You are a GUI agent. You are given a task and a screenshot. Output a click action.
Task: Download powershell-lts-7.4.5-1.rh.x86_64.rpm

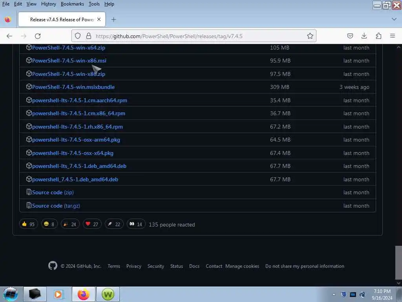click(77, 127)
